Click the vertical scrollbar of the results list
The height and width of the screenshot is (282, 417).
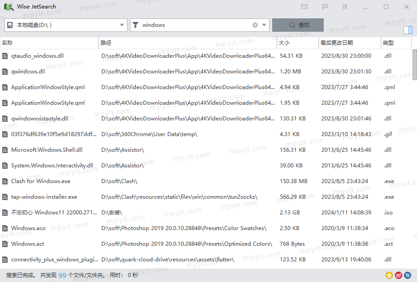coord(415,64)
